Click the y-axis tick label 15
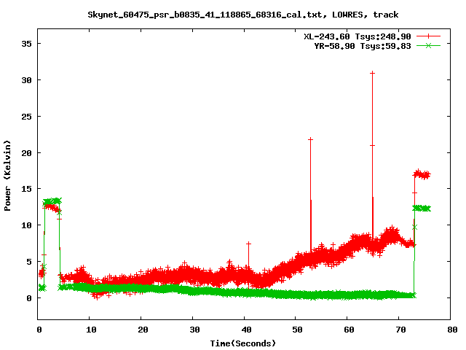The image size is (466, 350). tap(26, 189)
